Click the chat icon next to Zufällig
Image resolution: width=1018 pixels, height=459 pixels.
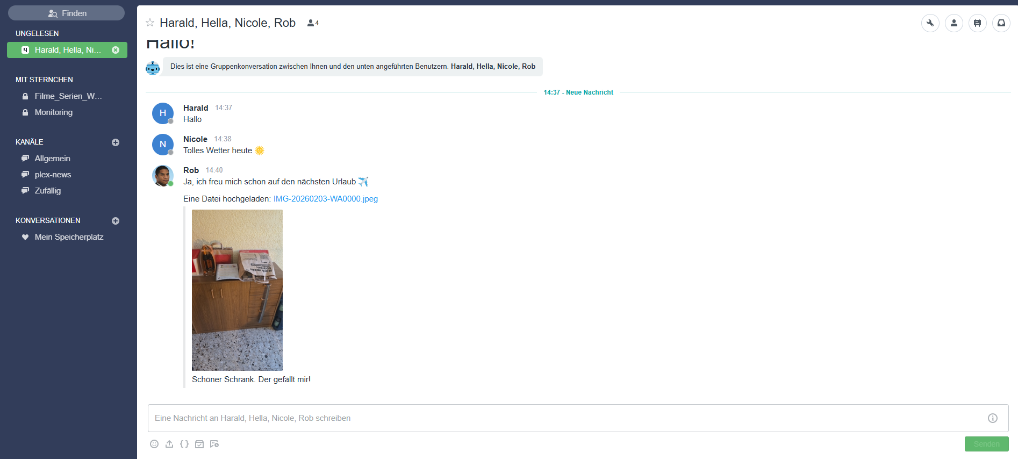pyautogui.click(x=25, y=191)
